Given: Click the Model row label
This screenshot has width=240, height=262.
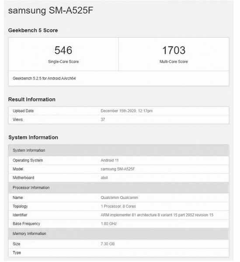Looking at the screenshot, I should 18,169.
